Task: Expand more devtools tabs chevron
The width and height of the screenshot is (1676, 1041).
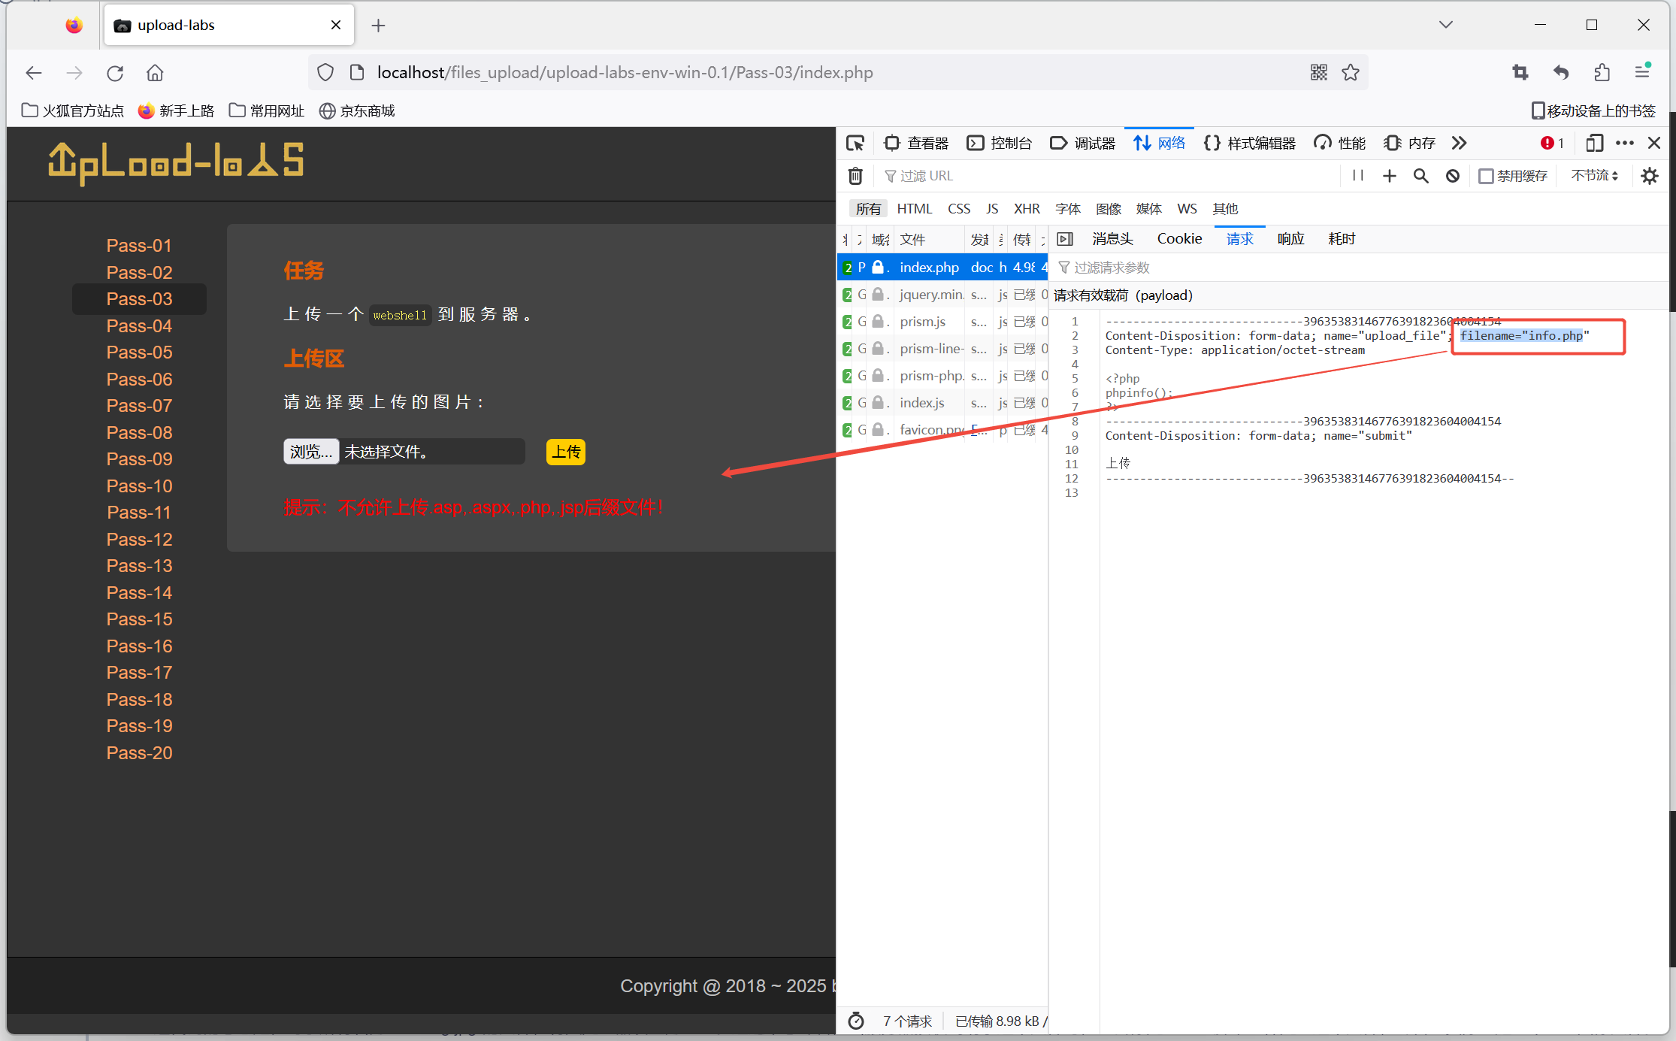Action: 1459,143
